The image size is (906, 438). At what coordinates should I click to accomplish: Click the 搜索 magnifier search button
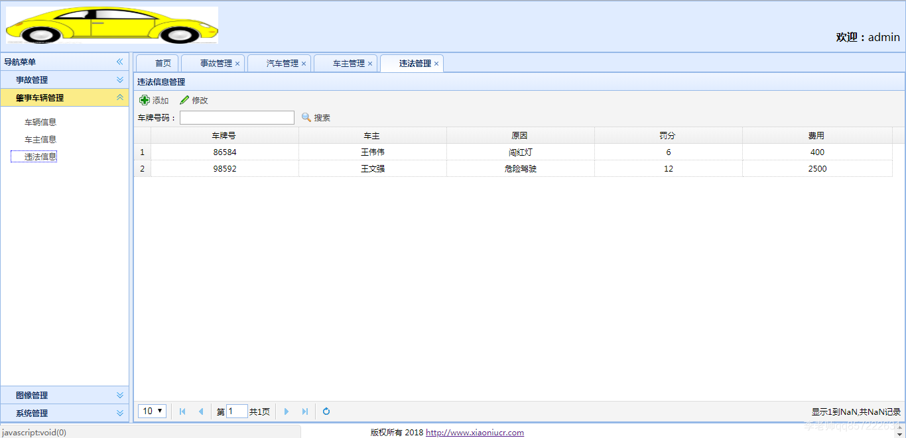coord(316,117)
